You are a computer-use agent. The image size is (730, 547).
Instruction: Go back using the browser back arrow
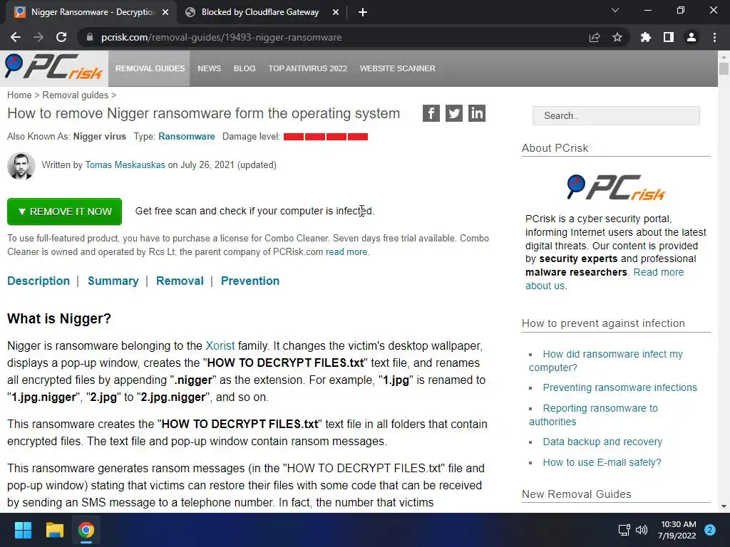[16, 37]
